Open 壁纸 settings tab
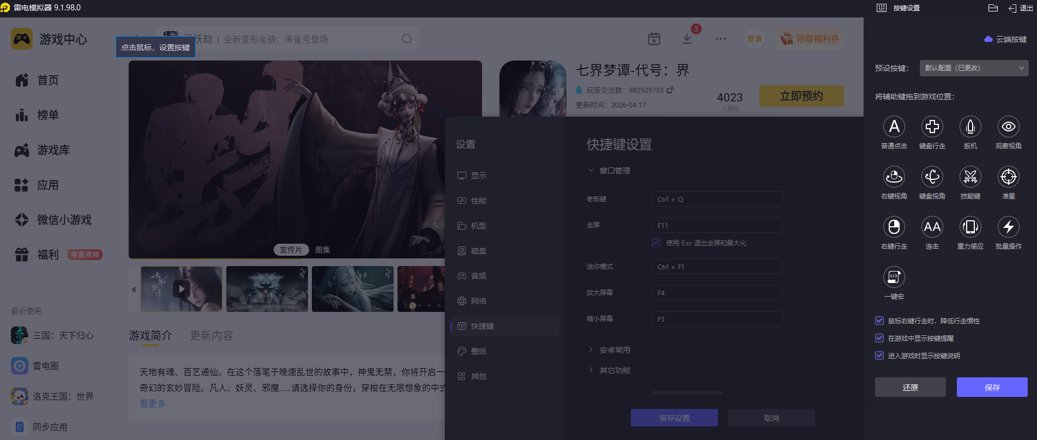This screenshot has width=1037, height=440. (x=505, y=351)
